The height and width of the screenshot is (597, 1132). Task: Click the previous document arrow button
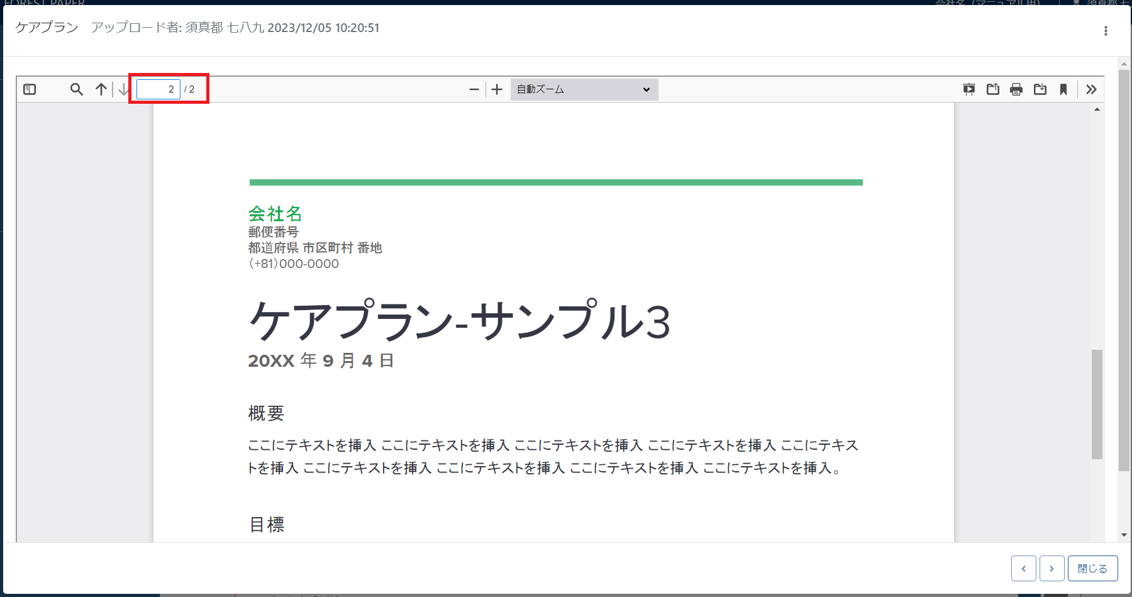coord(1024,568)
